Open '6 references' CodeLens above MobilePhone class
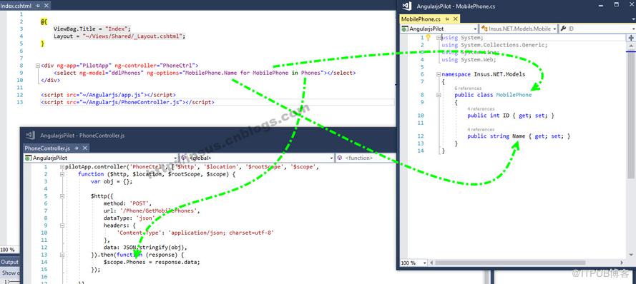 468,88
